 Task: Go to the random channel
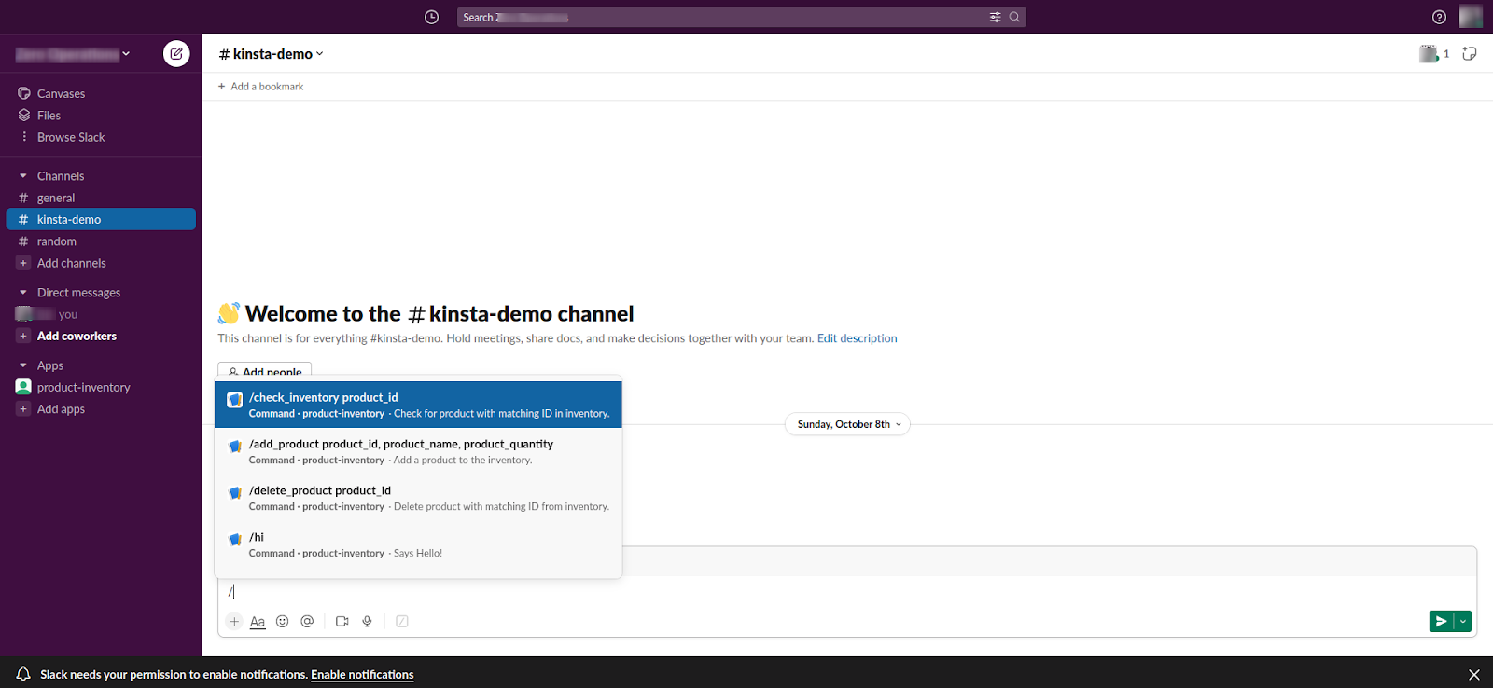(57, 241)
